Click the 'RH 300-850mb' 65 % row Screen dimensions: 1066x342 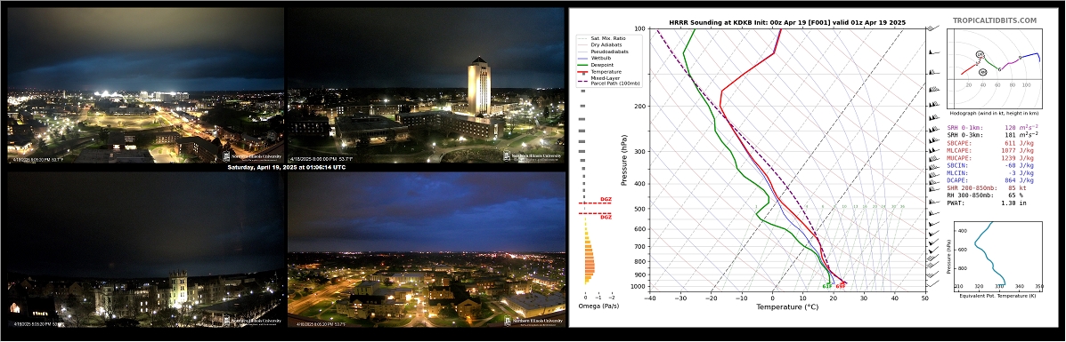[x=985, y=195]
